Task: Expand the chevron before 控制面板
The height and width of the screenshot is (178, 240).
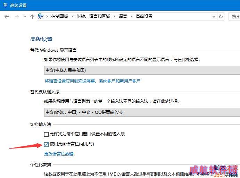Action: point(47,16)
